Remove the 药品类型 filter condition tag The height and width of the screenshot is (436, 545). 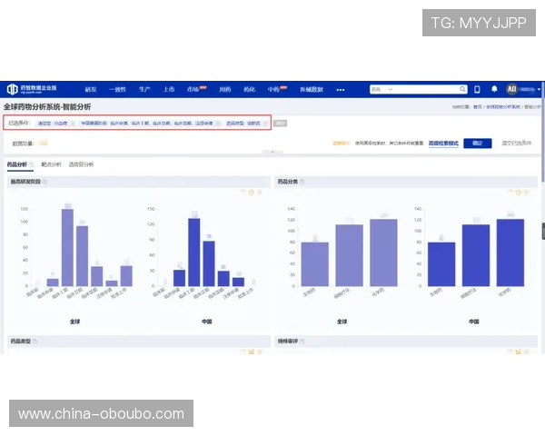point(265,124)
